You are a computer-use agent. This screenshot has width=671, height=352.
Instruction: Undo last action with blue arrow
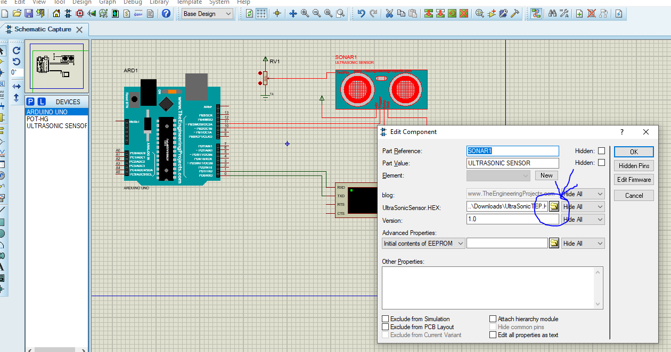click(x=362, y=13)
